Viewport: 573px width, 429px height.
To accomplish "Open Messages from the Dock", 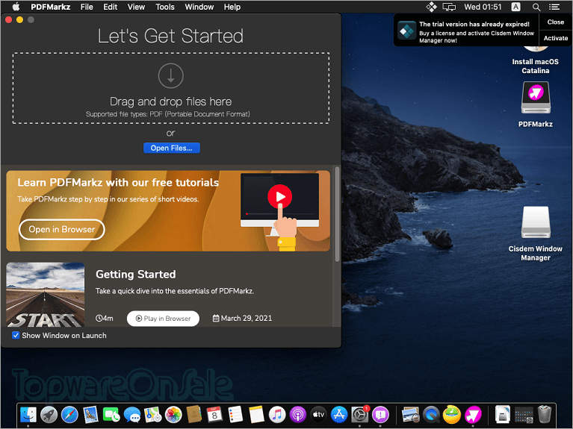I will click(x=132, y=415).
